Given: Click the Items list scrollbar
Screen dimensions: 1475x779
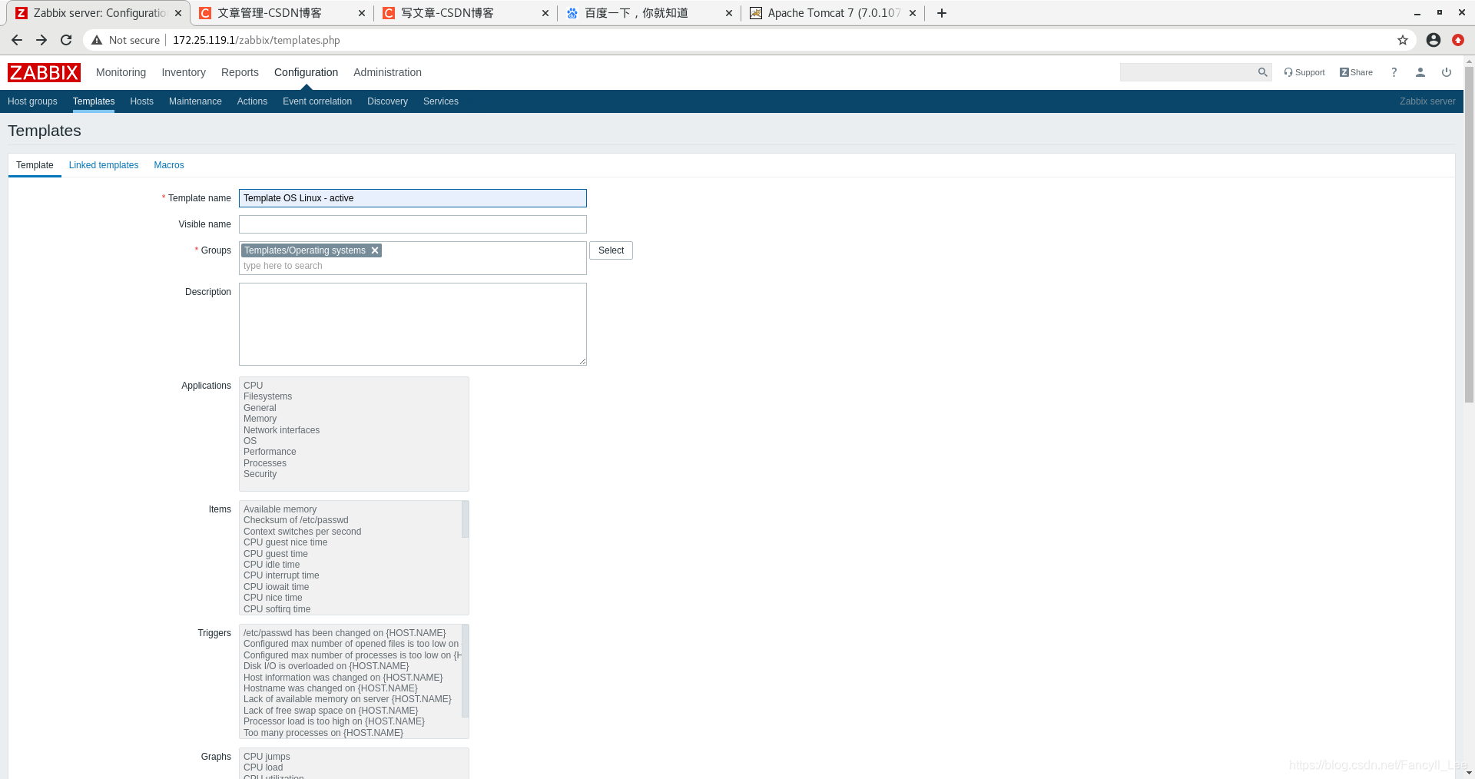Looking at the screenshot, I should (465, 519).
